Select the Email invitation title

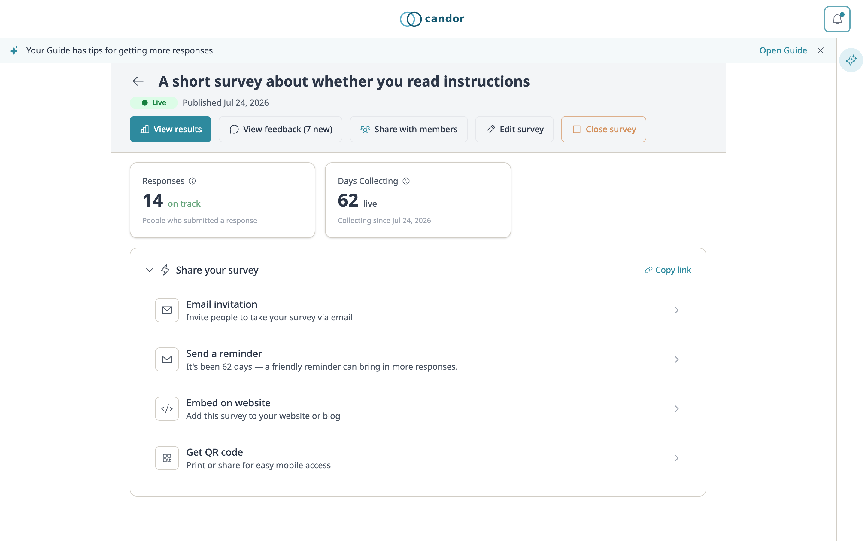222,304
